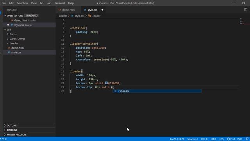Open the Run menu
Image resolution: width=250 pixels, height=141 pixels.
click(x=49, y=3)
